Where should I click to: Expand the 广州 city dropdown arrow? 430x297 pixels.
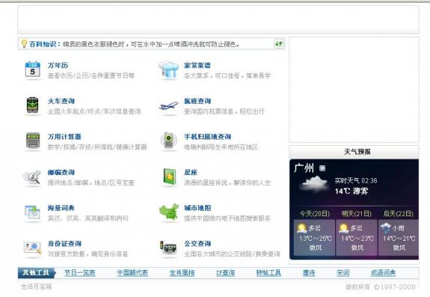[322, 168]
